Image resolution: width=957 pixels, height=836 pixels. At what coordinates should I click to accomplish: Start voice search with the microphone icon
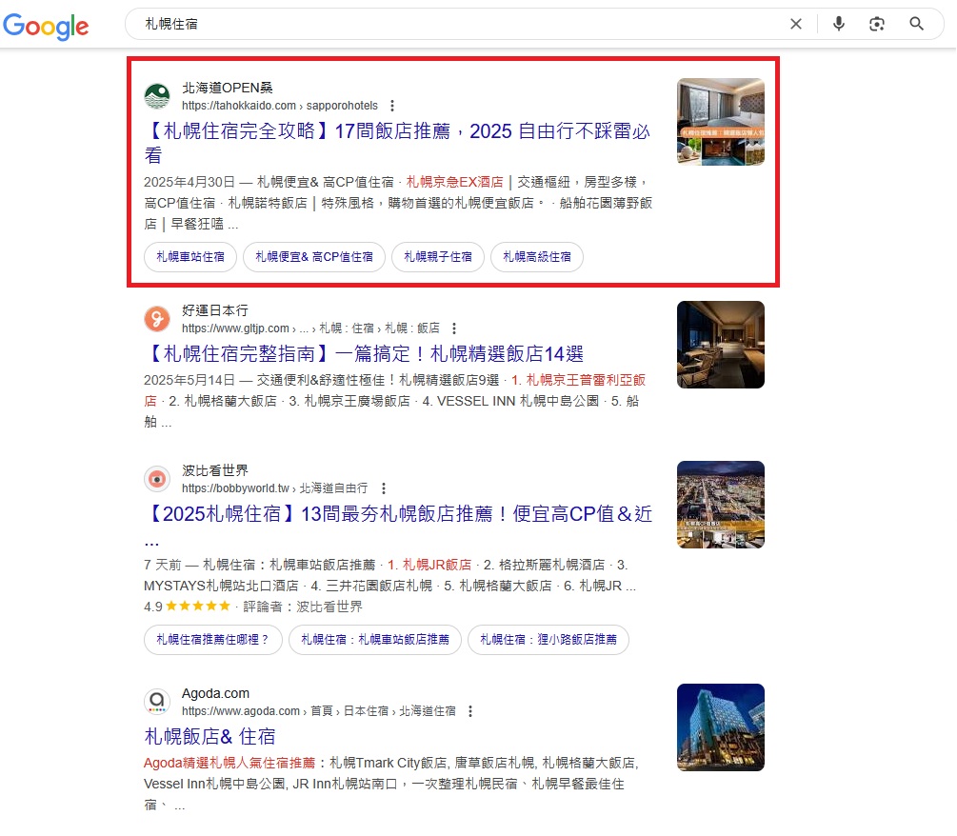coord(839,24)
